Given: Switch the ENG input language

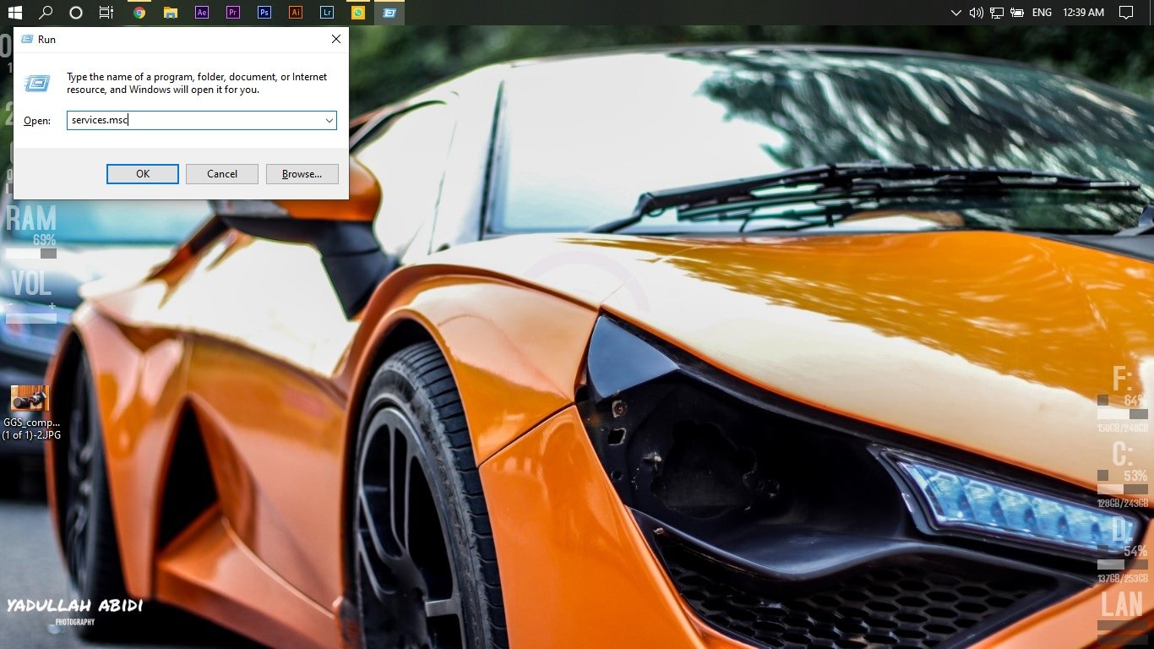Looking at the screenshot, I should point(1042,13).
